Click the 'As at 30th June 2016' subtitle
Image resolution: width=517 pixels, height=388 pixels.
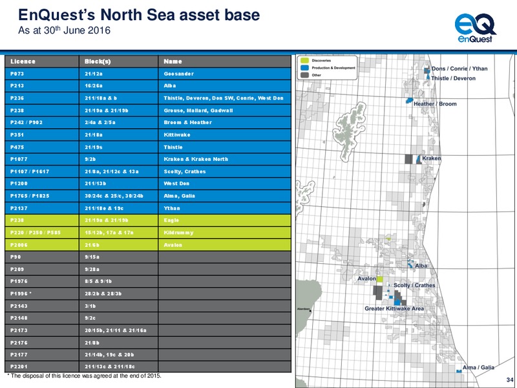pyautogui.click(x=64, y=30)
